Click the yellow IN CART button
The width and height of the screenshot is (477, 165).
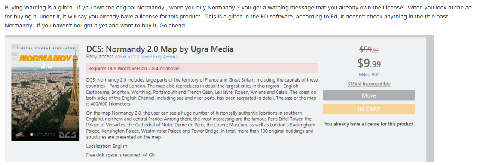pos(369,109)
